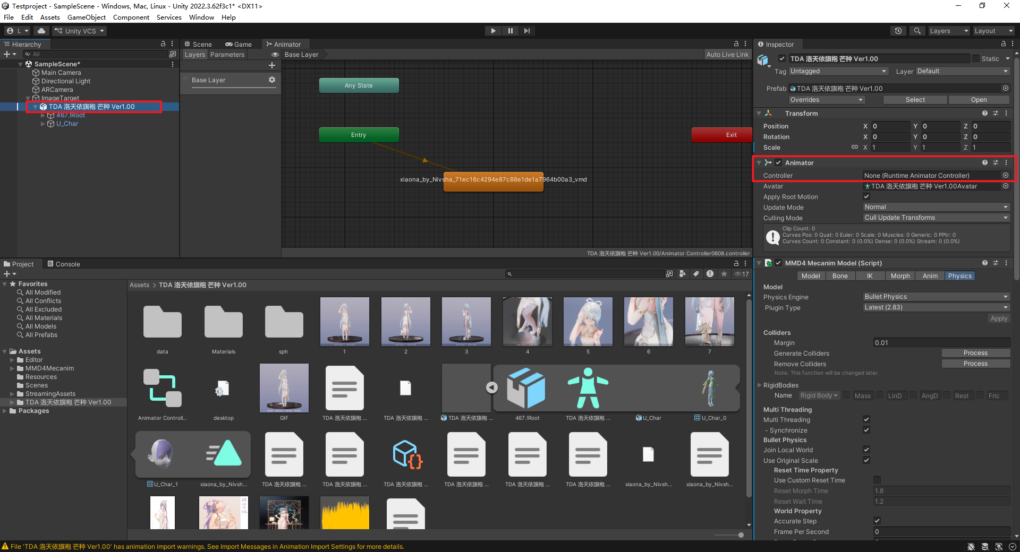
Task: Add a new animator layer with plus
Action: coord(272,65)
